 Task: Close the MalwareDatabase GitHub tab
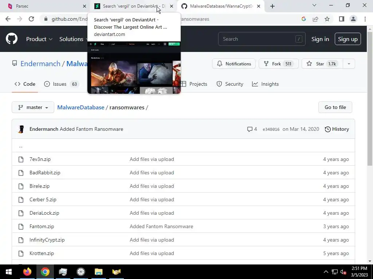pyautogui.click(x=259, y=6)
